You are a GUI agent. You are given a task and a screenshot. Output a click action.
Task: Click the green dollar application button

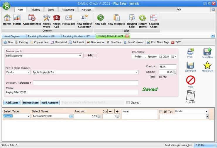pyautogui.click(x=6, y=6)
